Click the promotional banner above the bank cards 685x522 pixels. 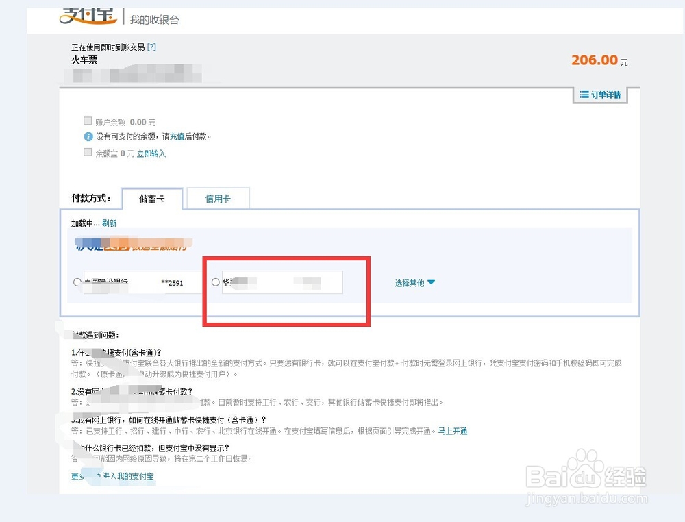[x=134, y=244]
